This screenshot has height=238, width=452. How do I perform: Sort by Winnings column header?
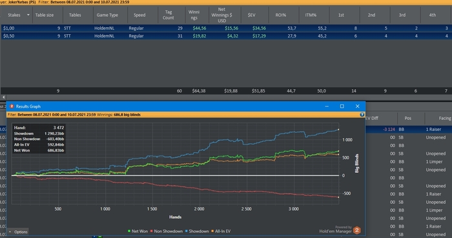coord(194,15)
